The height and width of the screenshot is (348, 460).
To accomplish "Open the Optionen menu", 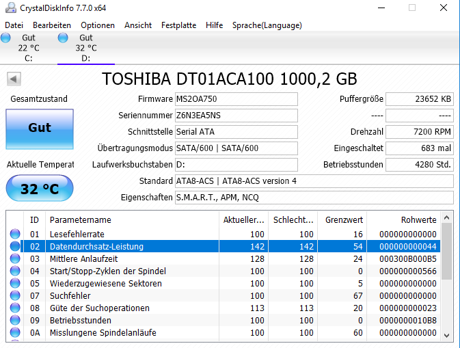I will tap(98, 25).
